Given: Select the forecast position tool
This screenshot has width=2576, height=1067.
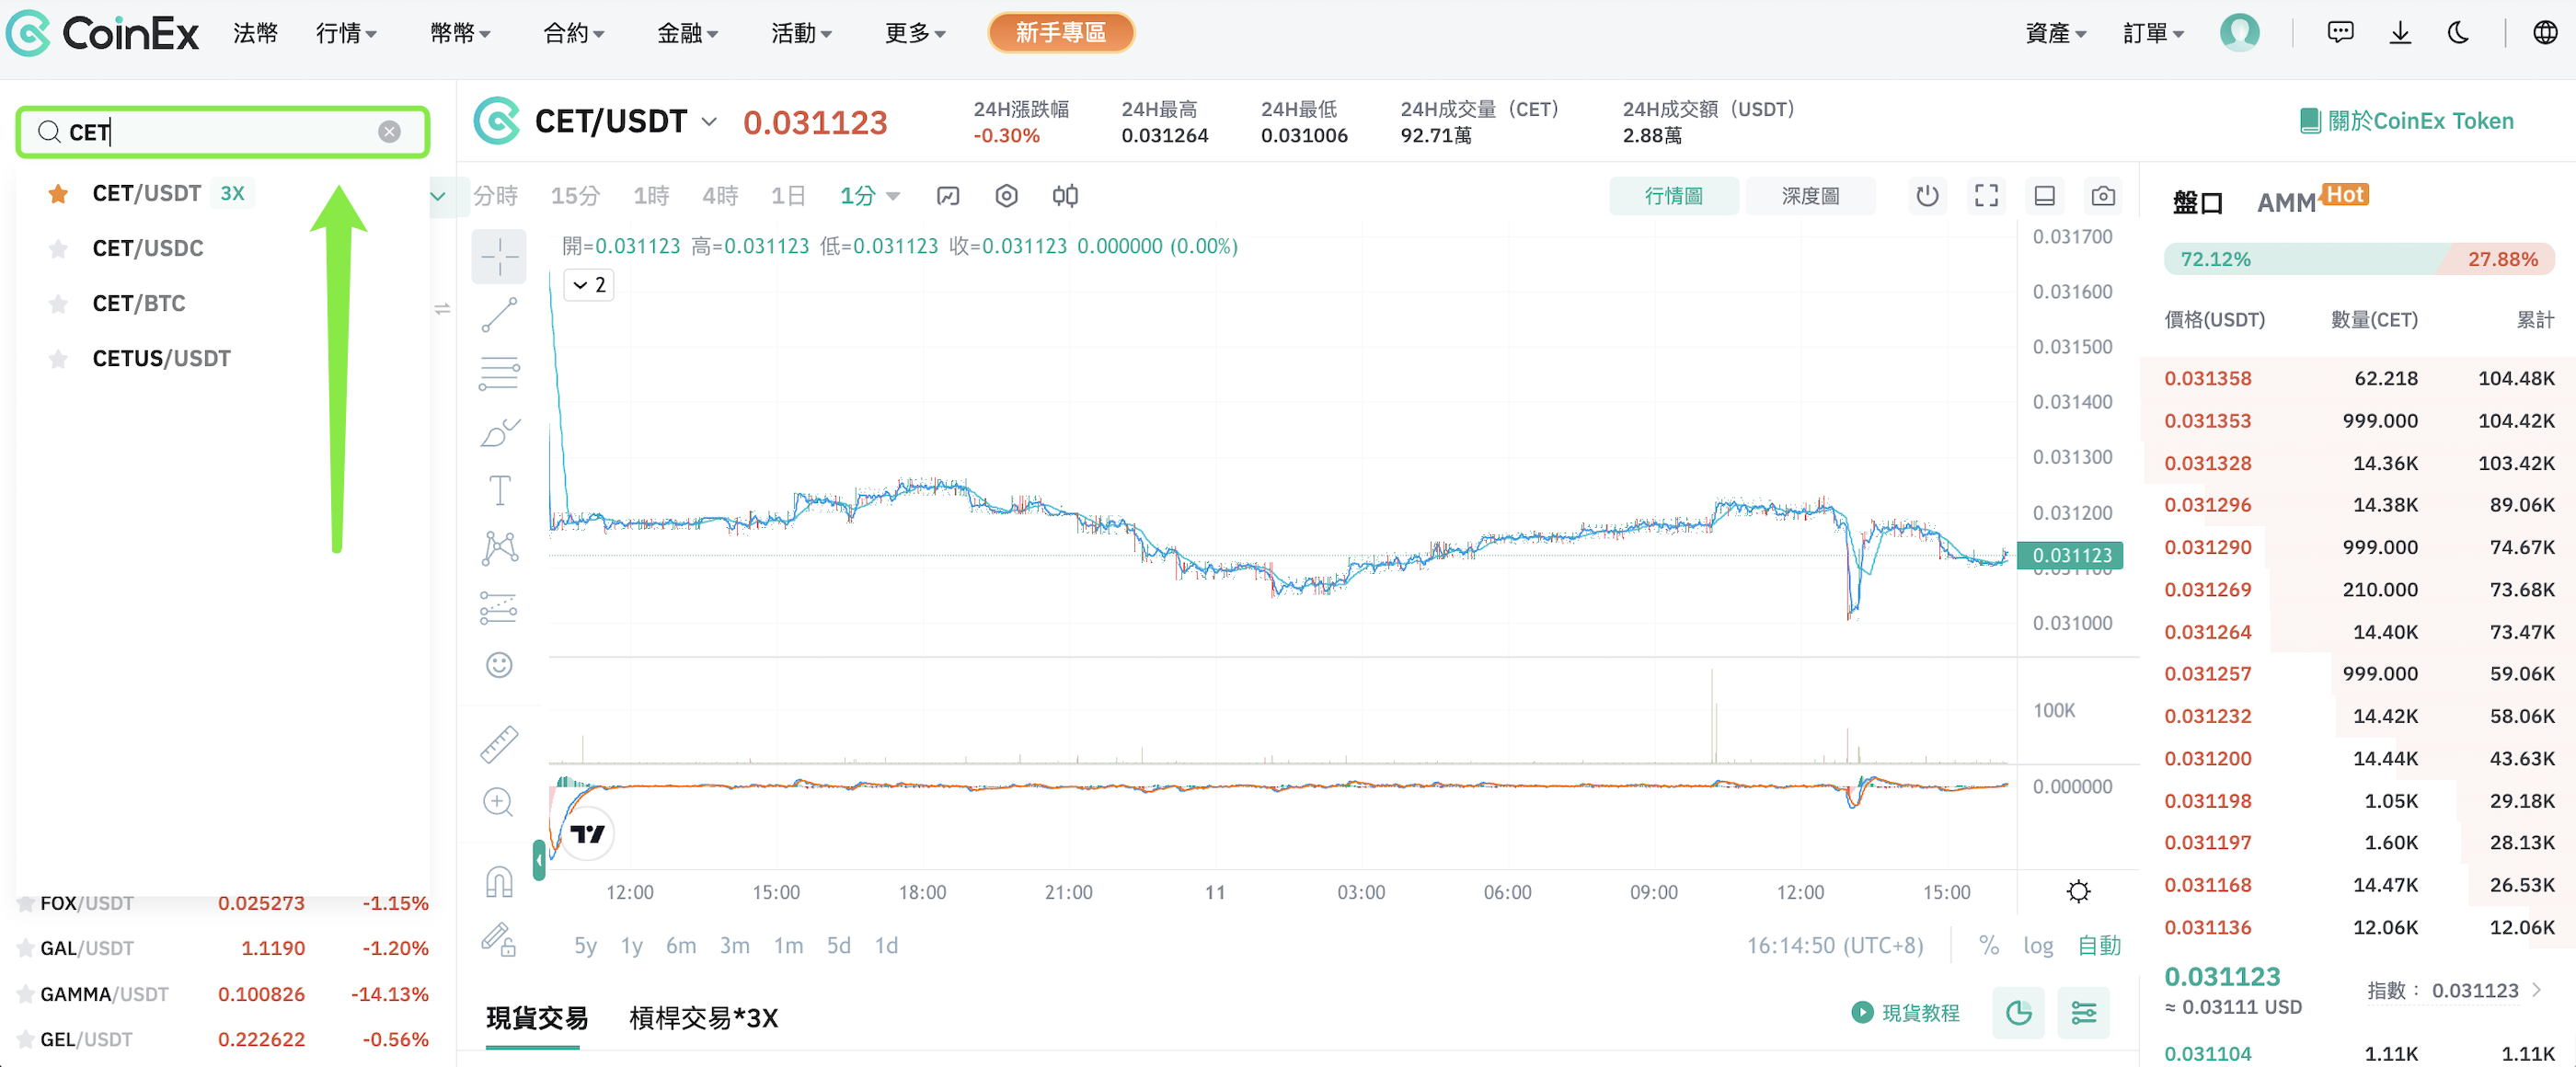Looking at the screenshot, I should [498, 607].
